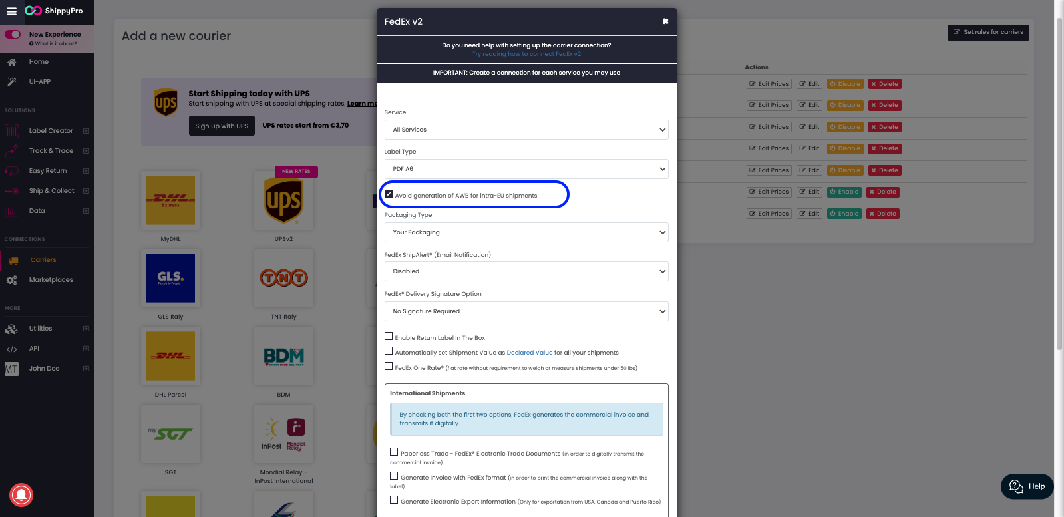Click Sign up with UPS button

click(x=222, y=126)
